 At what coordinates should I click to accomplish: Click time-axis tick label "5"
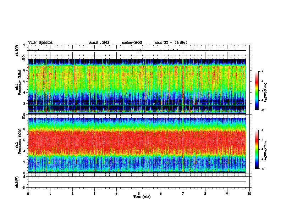click(x=139, y=194)
